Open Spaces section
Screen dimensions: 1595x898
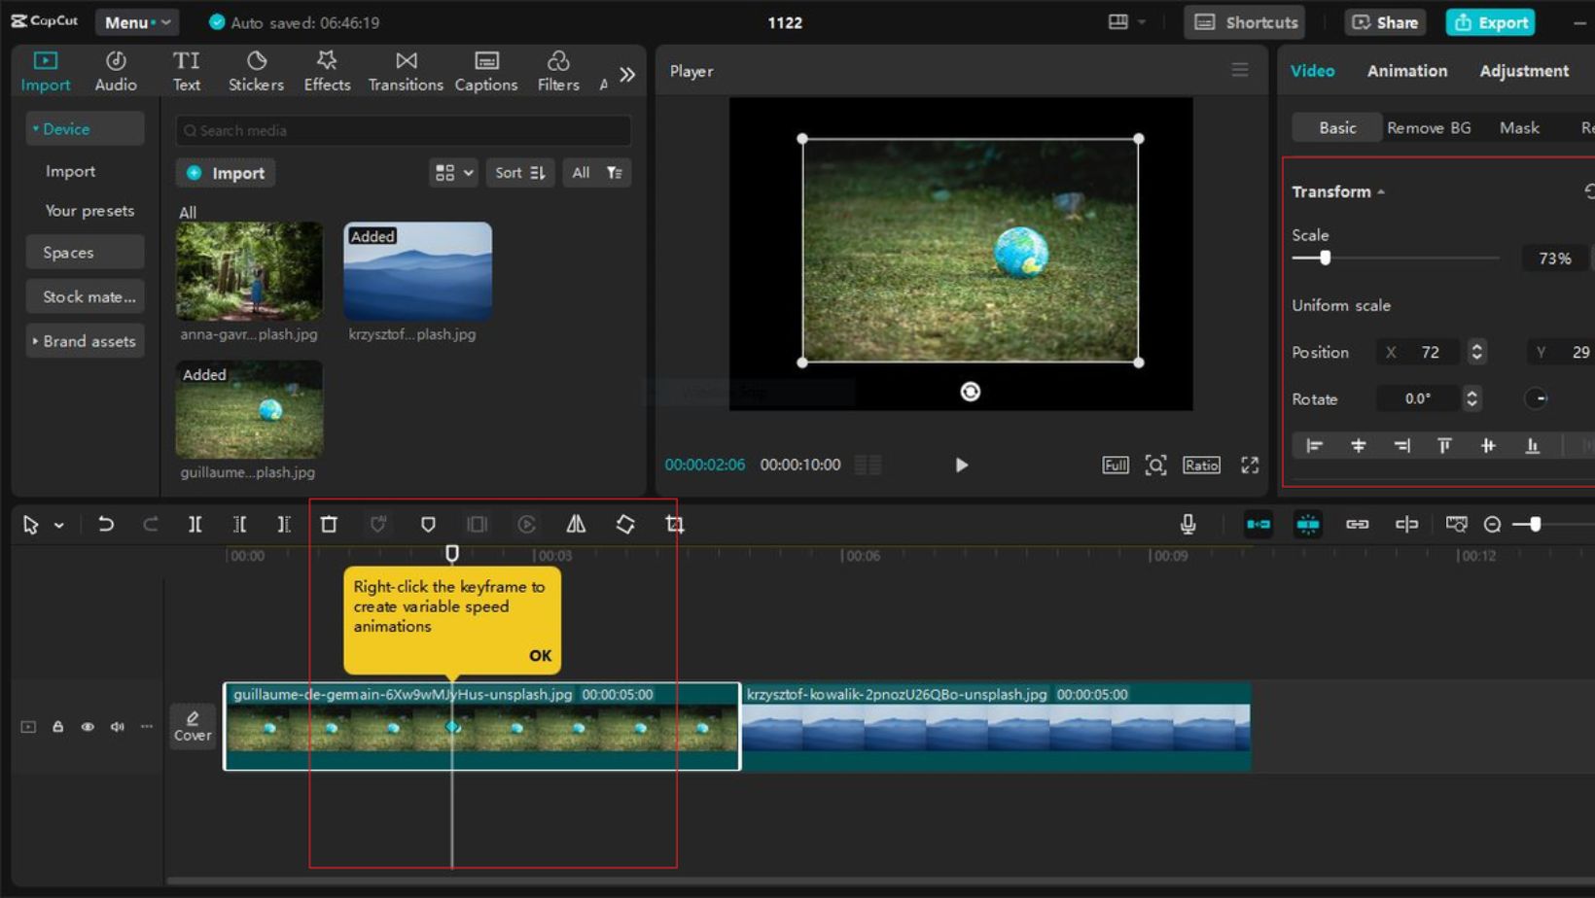coord(85,253)
